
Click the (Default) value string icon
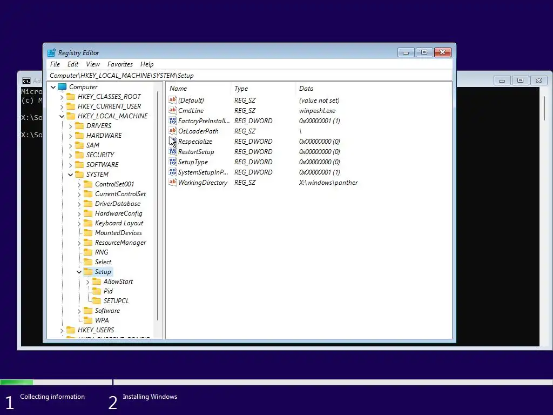[x=172, y=100]
